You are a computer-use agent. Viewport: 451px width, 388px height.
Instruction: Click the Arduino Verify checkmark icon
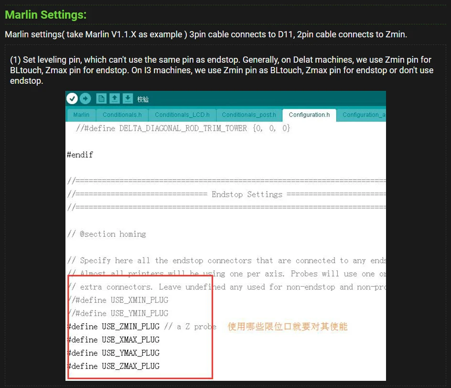[x=72, y=99]
